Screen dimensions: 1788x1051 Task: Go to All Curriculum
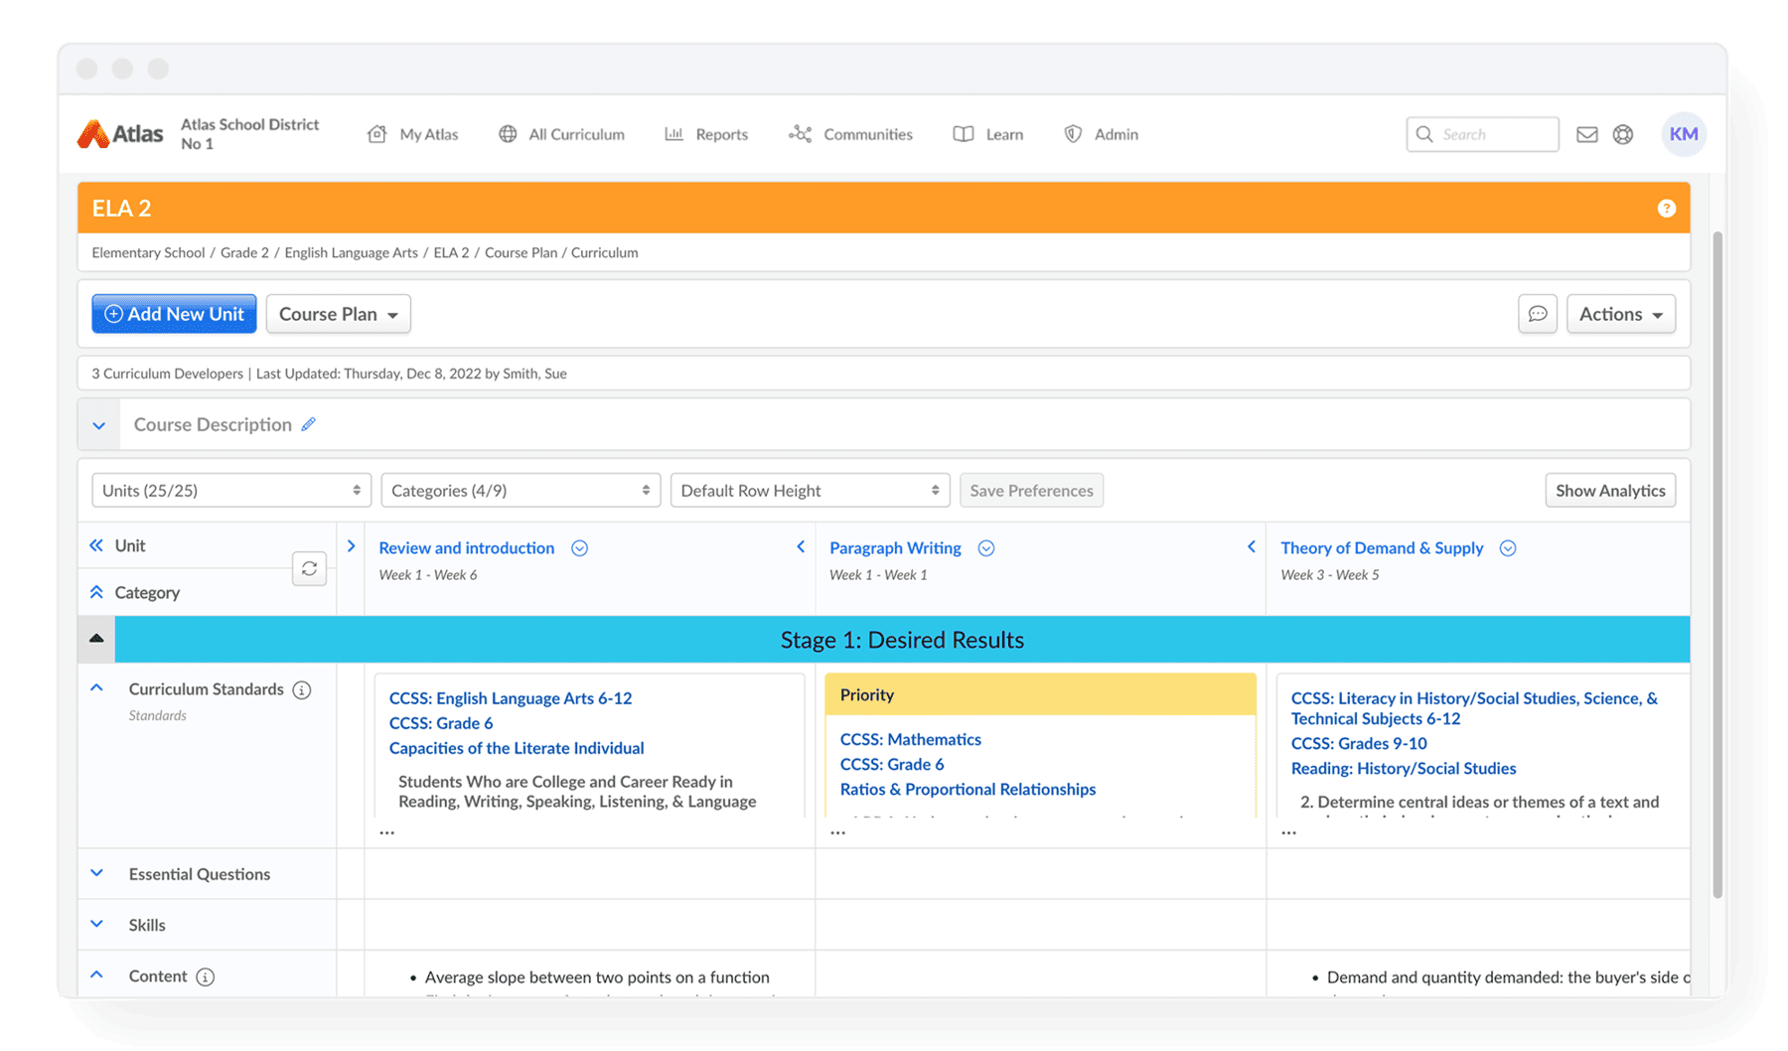point(561,134)
